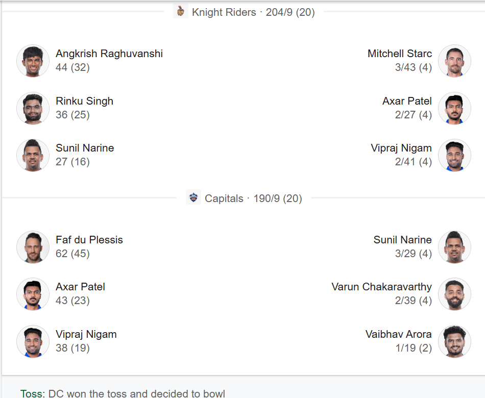Open Sunil Narine's 3/29 bowling entry name
Screen dimensions: 485x398
coord(402,240)
